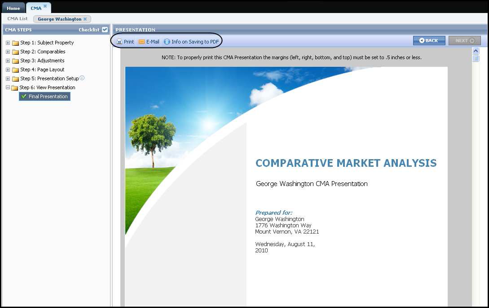Click the E-Mail label in the toolbar

[x=153, y=42]
